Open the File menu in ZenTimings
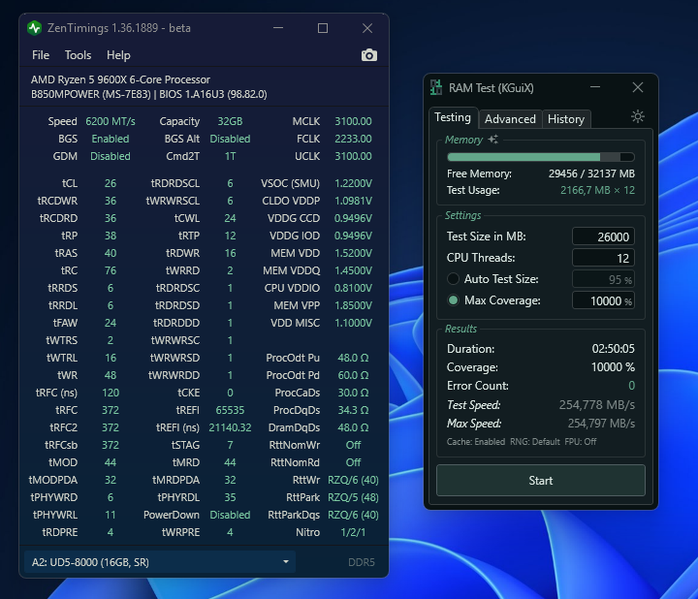This screenshot has height=599, width=698. click(41, 55)
